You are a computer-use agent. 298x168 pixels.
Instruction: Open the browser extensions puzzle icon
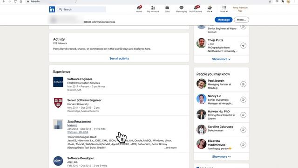[x=283, y=1]
